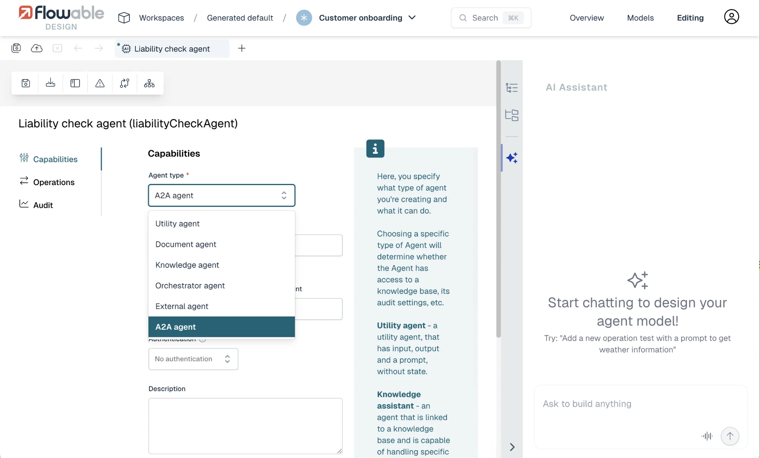760x458 pixels.
Task: Open the user account profile icon
Action: coord(731,17)
